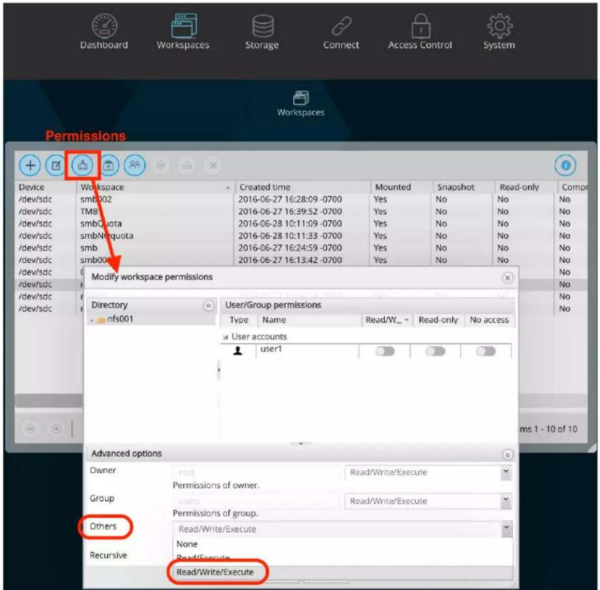Sort by the Snapshot column header
600x590 pixels.
pyautogui.click(x=464, y=187)
